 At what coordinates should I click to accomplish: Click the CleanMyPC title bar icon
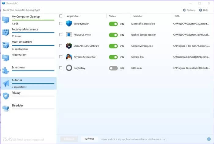(x=4, y=3)
